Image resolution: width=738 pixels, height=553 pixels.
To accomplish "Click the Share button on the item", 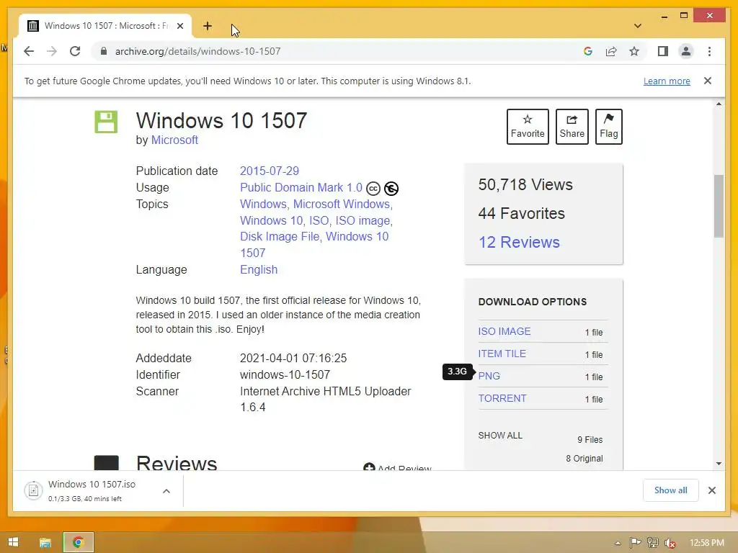I will tap(572, 127).
